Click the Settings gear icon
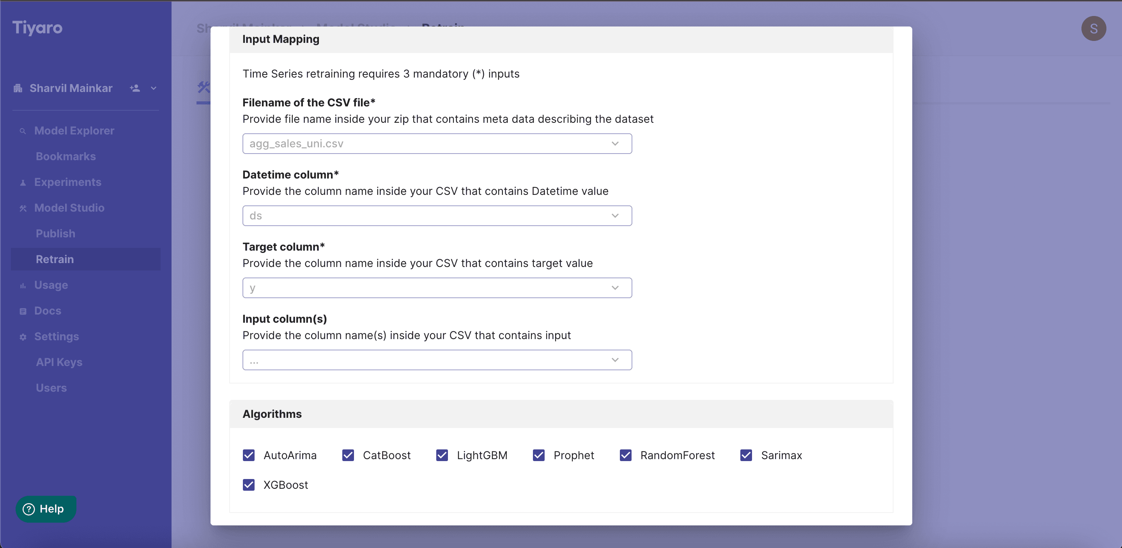This screenshot has width=1122, height=548. coord(23,337)
